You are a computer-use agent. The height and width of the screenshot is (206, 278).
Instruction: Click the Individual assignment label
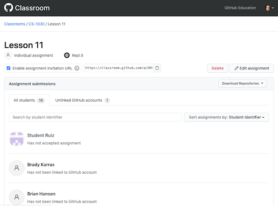pyautogui.click(x=33, y=56)
